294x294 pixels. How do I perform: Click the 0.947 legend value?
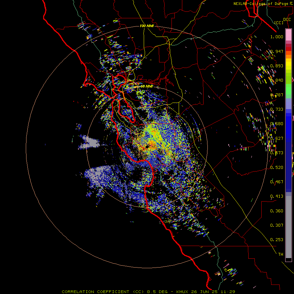277,51
